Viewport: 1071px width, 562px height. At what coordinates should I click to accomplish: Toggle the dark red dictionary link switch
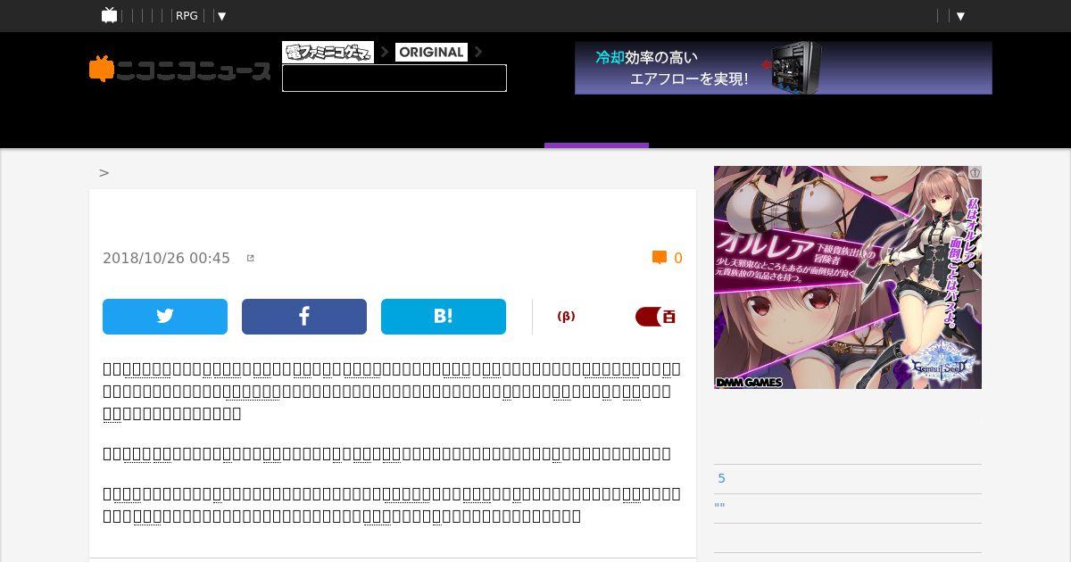click(655, 317)
